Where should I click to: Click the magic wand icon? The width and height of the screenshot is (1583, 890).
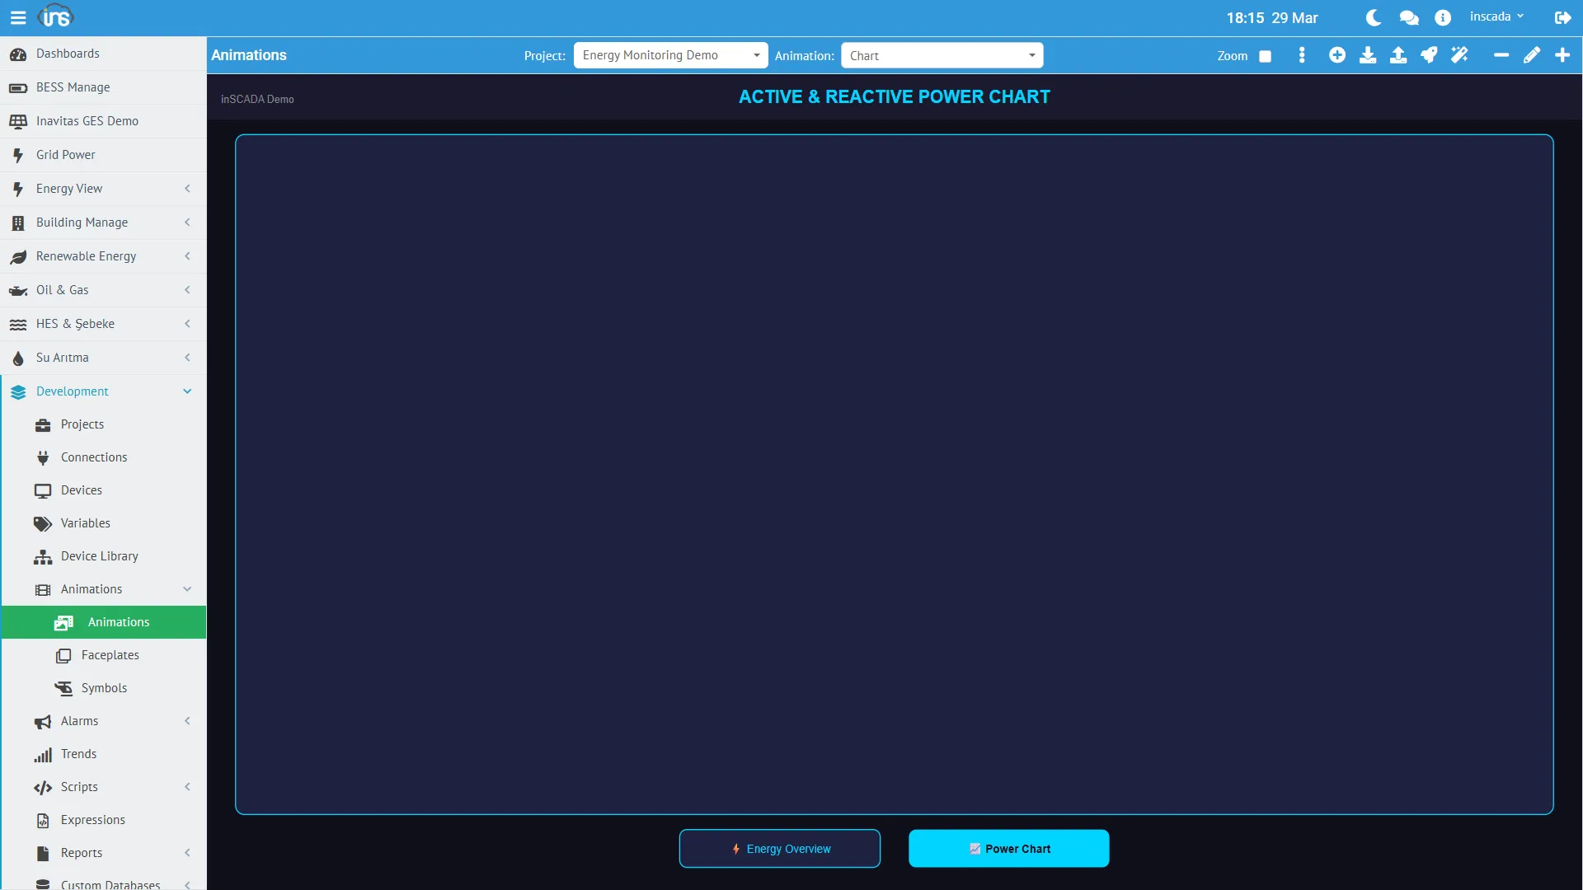click(x=1459, y=55)
